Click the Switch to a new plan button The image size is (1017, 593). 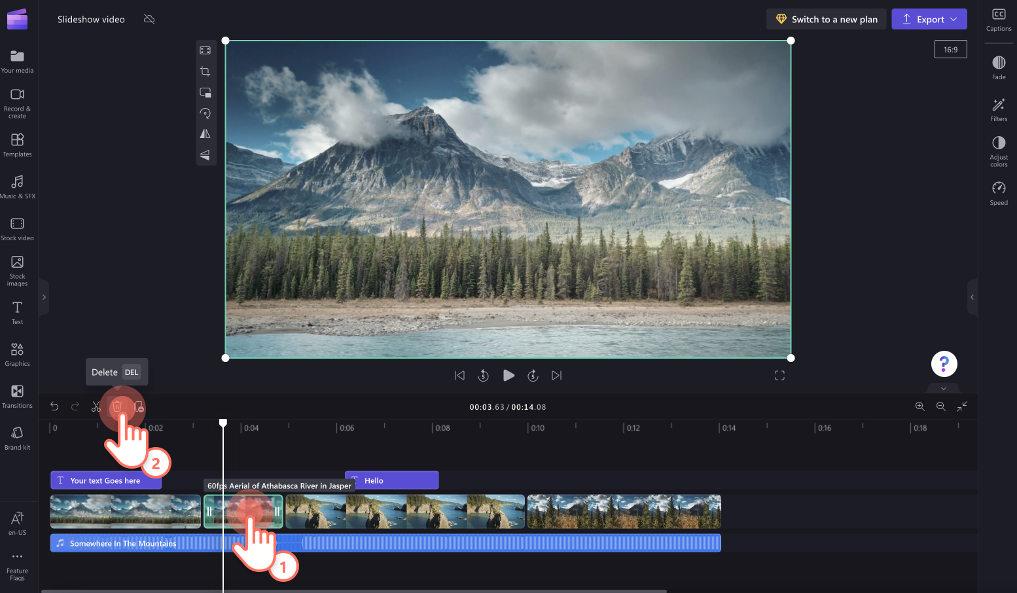[x=826, y=19]
